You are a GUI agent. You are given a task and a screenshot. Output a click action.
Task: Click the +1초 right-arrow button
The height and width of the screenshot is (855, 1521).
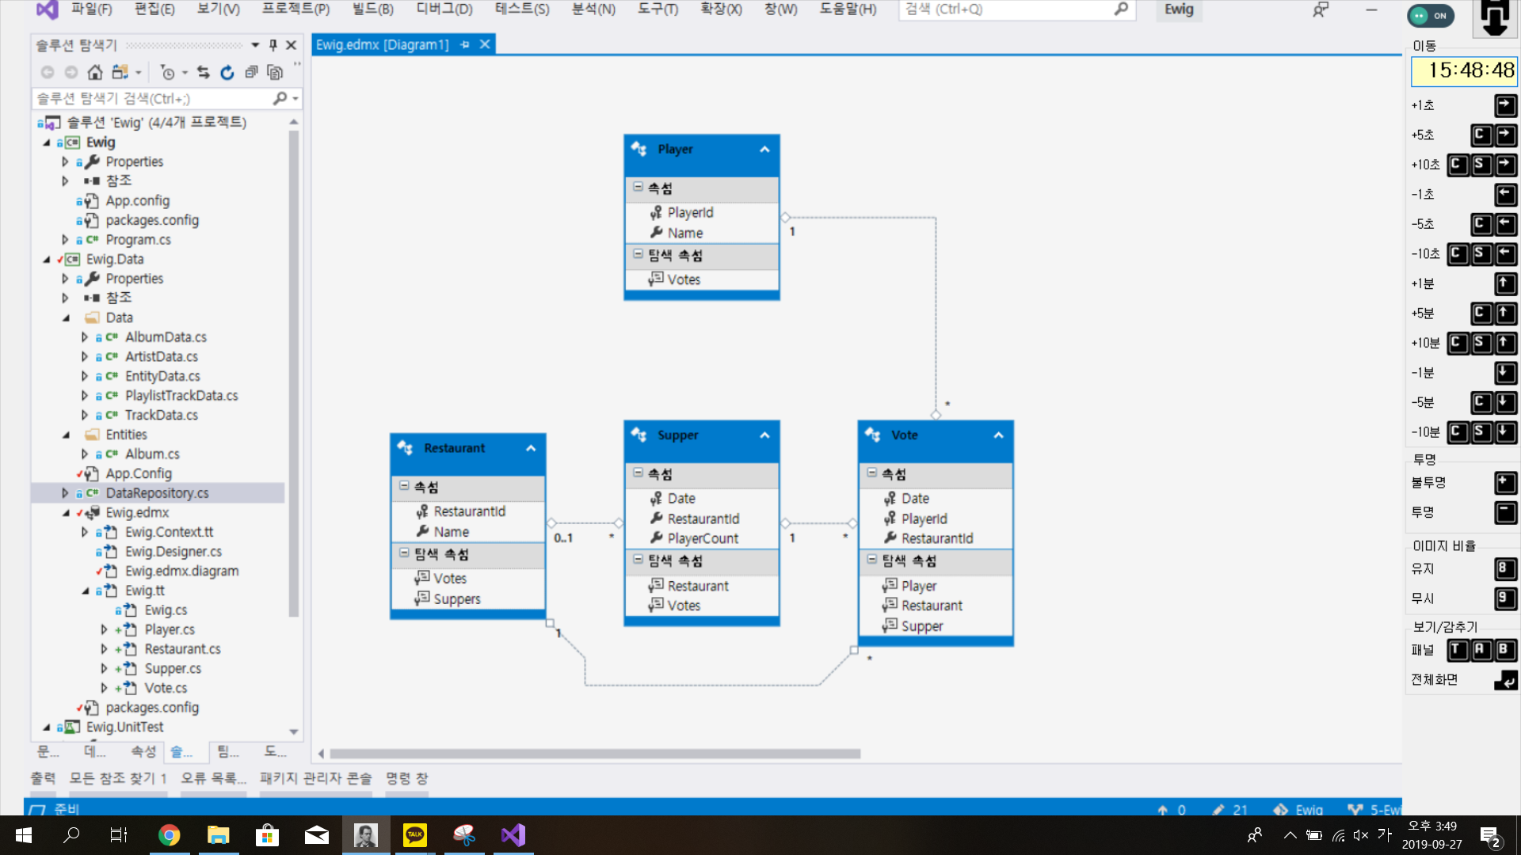[1505, 105]
